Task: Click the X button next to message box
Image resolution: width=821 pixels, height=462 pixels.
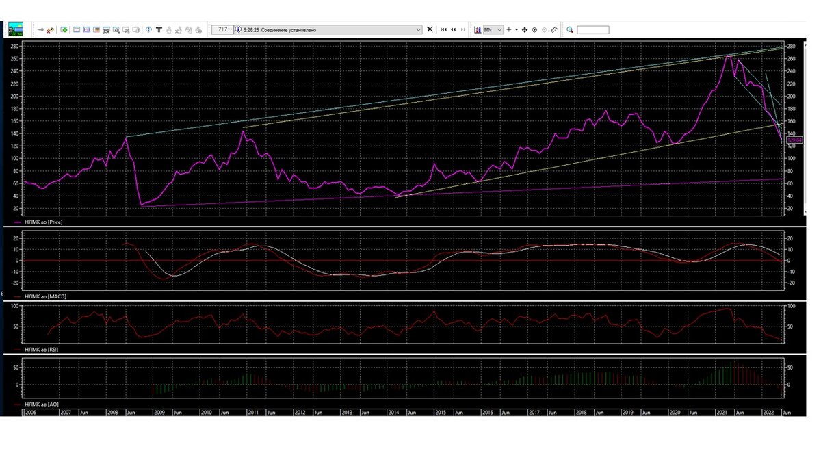Action: point(430,29)
